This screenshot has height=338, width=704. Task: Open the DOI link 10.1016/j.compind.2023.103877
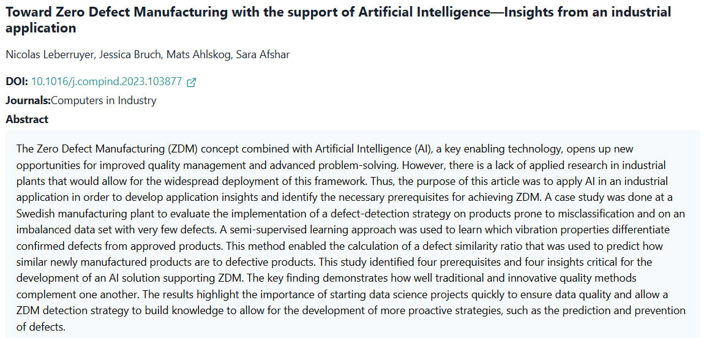click(x=107, y=81)
